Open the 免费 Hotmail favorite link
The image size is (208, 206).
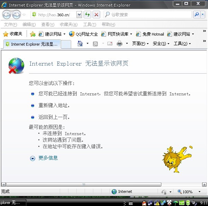coord(150,34)
